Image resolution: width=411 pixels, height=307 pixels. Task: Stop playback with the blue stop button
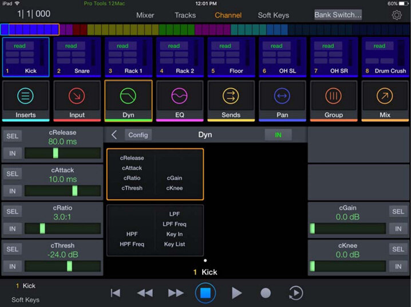pos(205,293)
